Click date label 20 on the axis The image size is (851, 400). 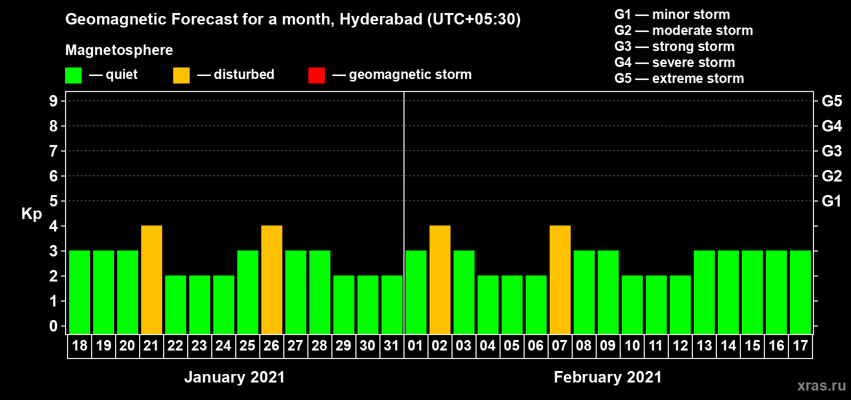pos(127,346)
